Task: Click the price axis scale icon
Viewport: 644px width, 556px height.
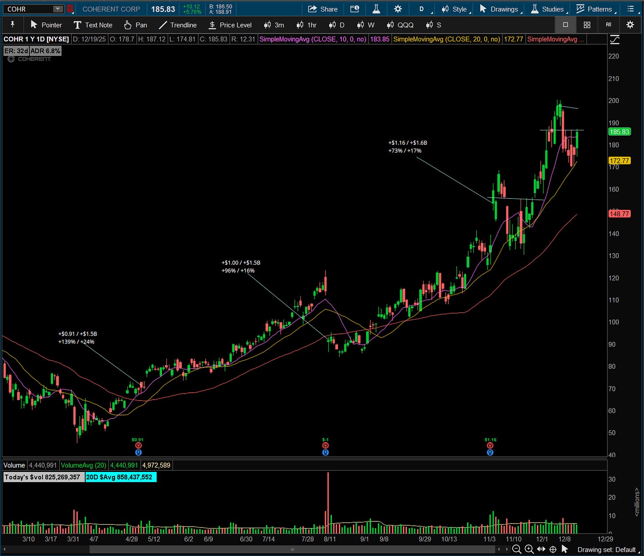Action: click(614, 40)
